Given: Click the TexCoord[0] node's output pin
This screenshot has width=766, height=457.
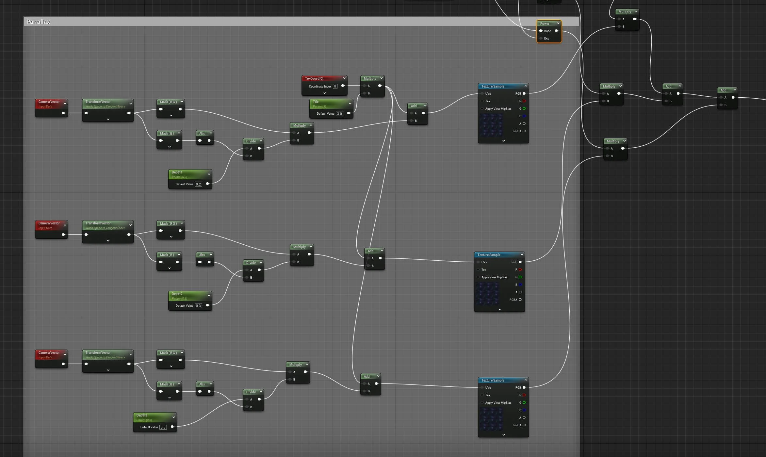Looking at the screenshot, I should click(343, 86).
